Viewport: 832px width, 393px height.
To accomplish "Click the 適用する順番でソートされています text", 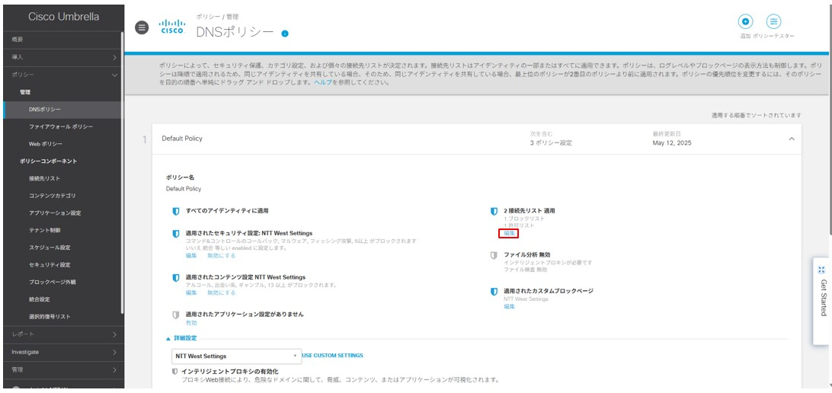I will pos(756,115).
